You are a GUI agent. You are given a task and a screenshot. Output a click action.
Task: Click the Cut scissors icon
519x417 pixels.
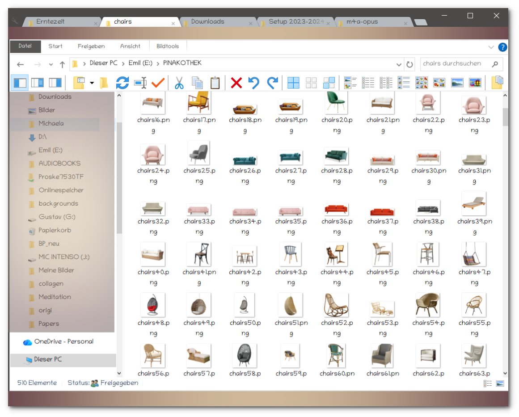click(179, 83)
